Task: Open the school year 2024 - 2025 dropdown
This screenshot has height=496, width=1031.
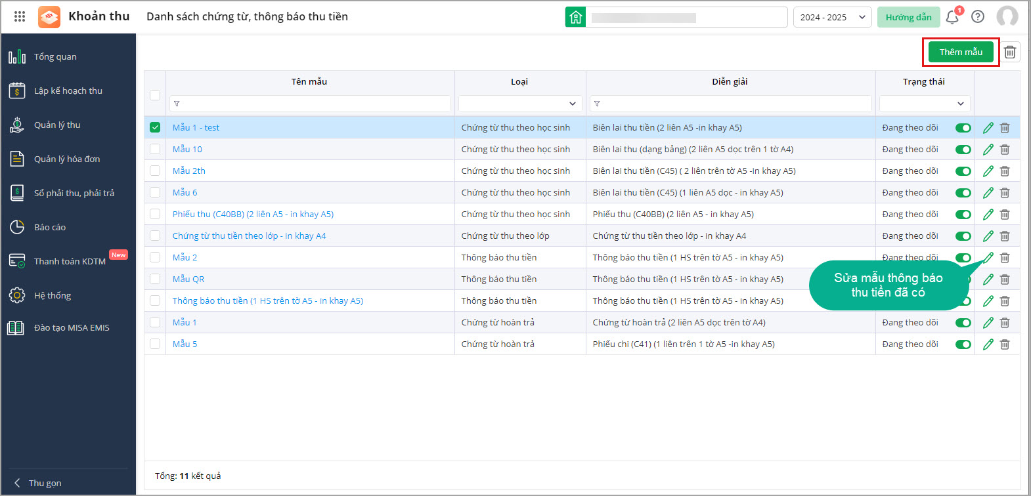Action: coord(833,17)
